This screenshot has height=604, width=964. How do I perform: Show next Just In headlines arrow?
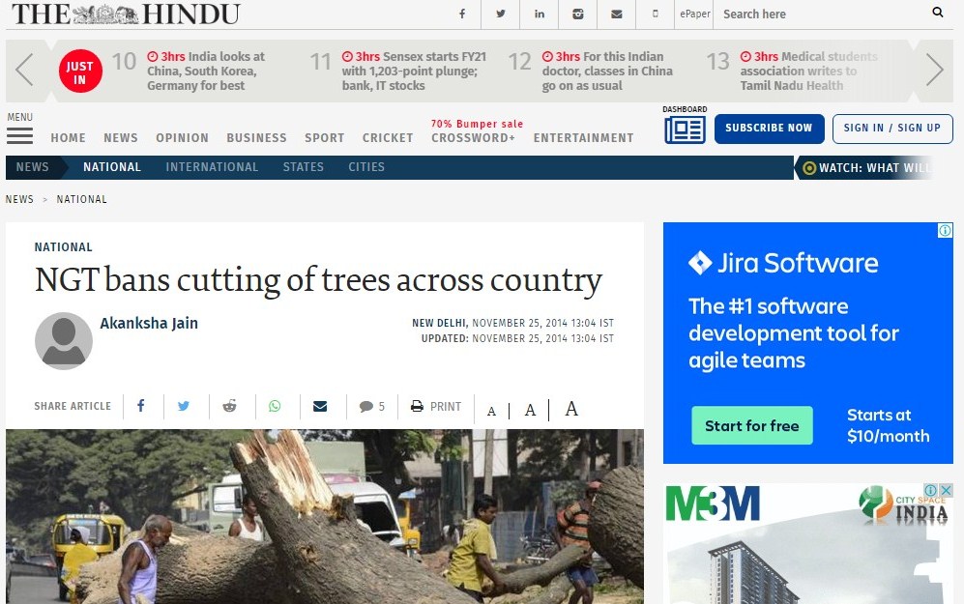tap(934, 70)
